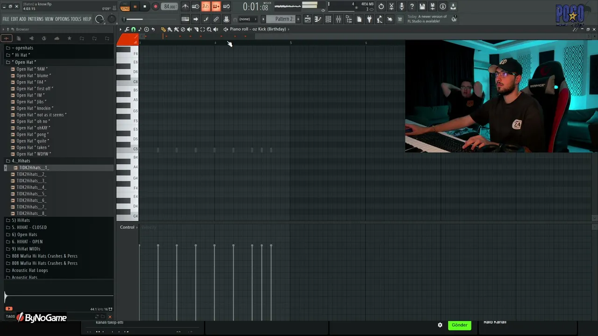Viewport: 598px width, 336px height.
Task: Open the Mixer window icon
Action: (338, 19)
